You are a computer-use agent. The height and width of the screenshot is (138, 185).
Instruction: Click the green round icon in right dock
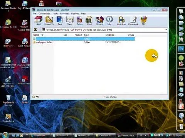(181, 58)
